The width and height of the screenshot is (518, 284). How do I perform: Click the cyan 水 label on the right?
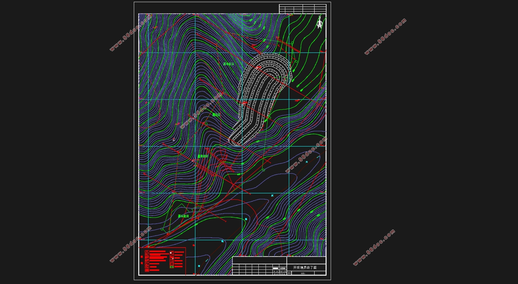(x=306, y=162)
